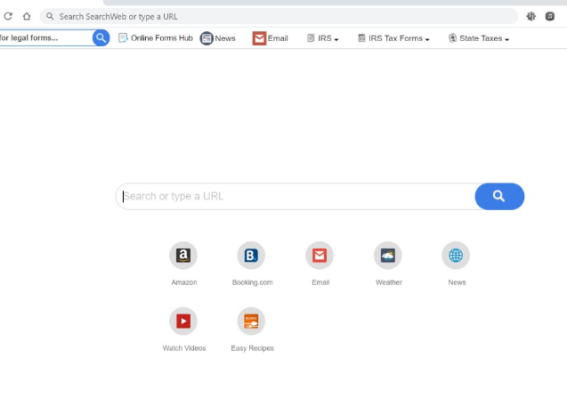The image size is (567, 399).
Task: Click the big blue search button
Action: [499, 197]
